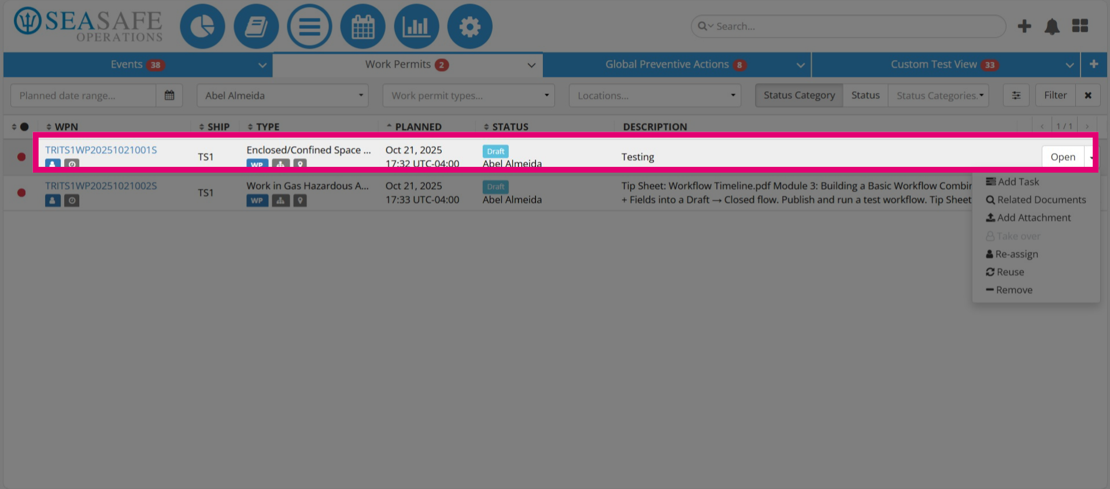Screen dimensions: 1110x489
Task: Choose Related Documents from menu
Action: [x=1036, y=200]
